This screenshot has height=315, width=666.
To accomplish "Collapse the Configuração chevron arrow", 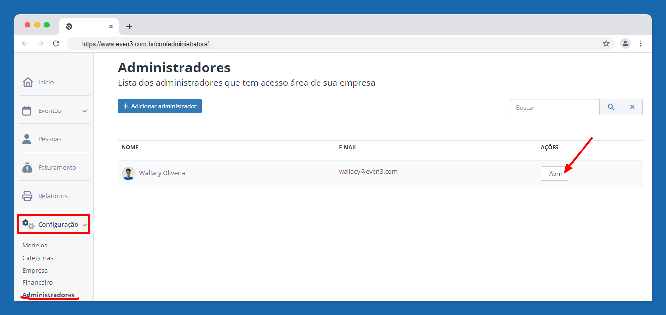I will 84,225.
